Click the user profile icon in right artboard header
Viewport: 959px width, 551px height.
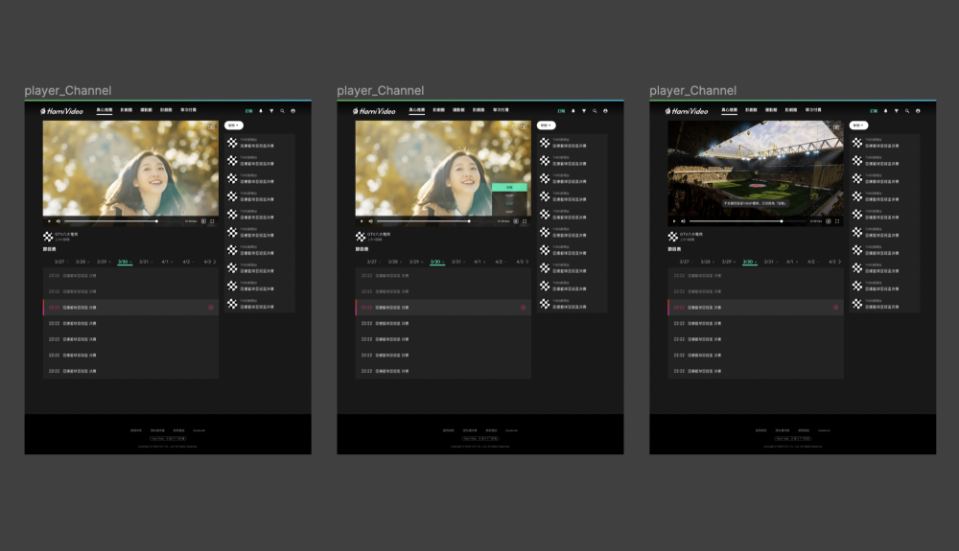click(918, 111)
